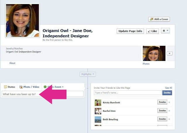Open Krista Burchett's name
This screenshot has width=187, height=133.
click(111, 102)
